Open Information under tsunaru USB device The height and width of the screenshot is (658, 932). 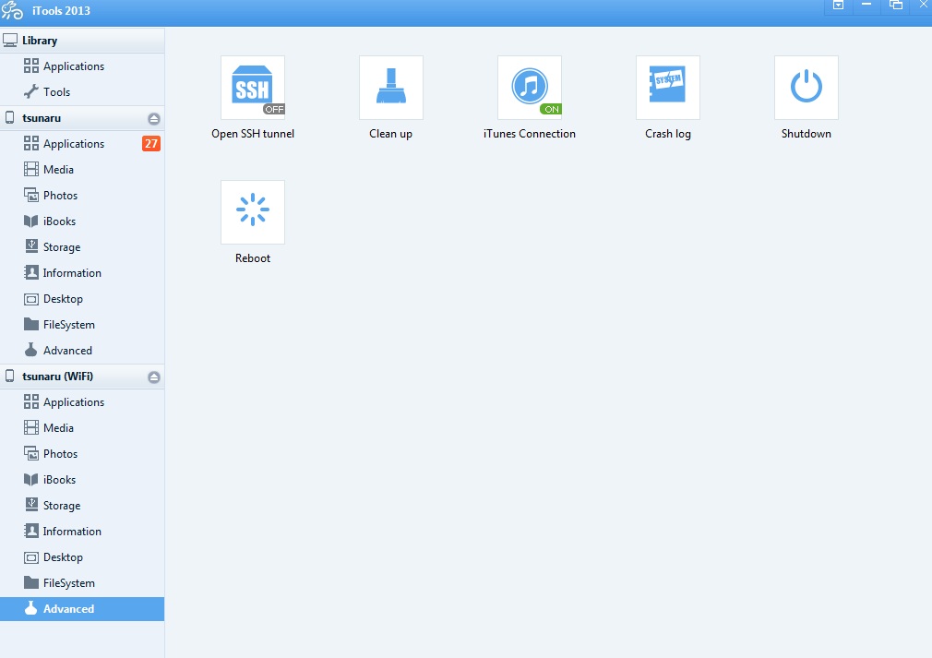[x=82, y=273]
